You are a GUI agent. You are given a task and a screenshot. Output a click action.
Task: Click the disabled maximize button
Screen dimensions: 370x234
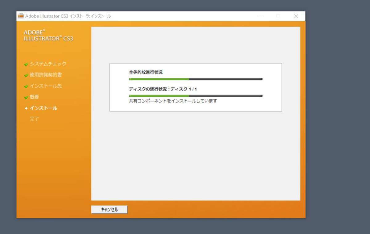[x=278, y=16]
